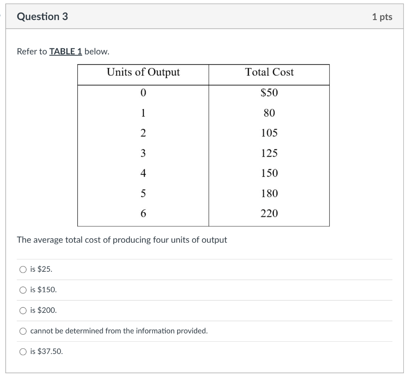
Task: Click the Question 3 heading
Action: 43,17
